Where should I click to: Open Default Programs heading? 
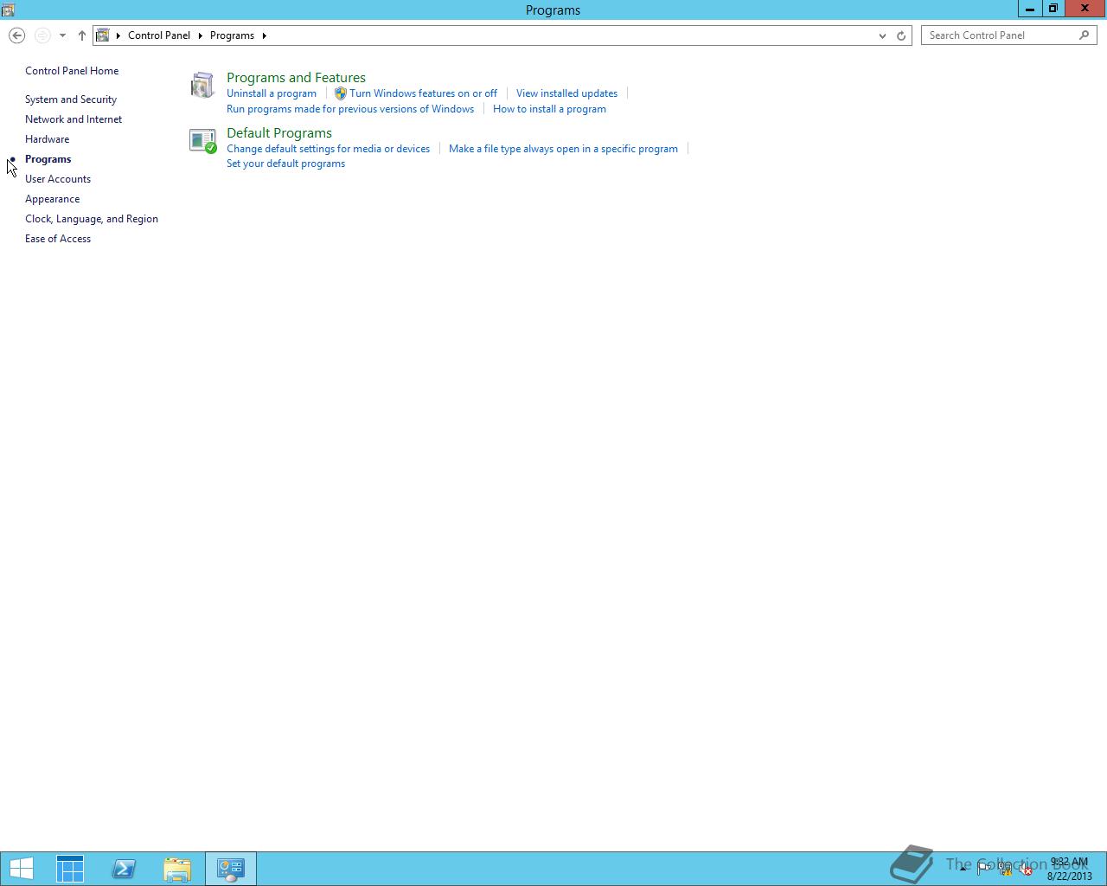click(x=279, y=133)
